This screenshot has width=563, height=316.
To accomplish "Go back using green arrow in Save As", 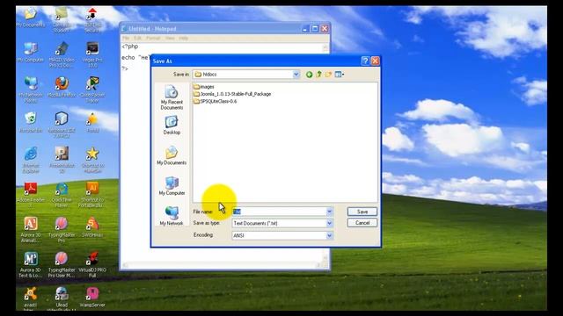I will (x=309, y=75).
